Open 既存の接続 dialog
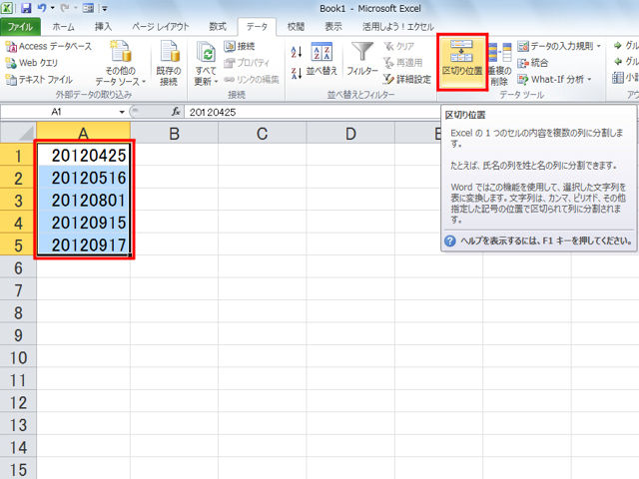 coord(169,63)
